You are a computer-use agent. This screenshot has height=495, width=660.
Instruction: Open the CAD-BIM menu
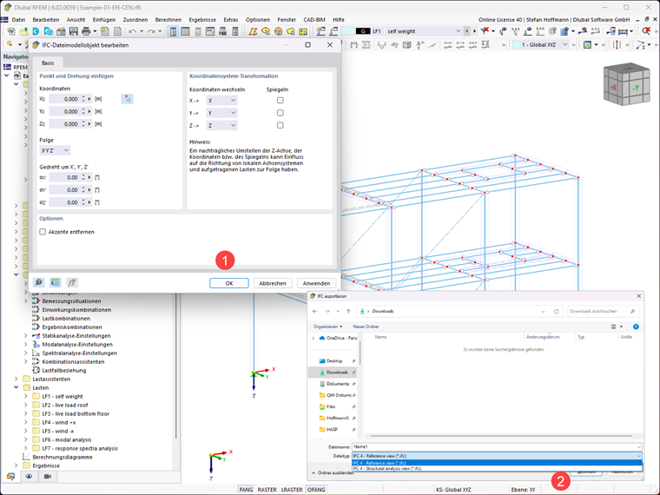coord(314,20)
